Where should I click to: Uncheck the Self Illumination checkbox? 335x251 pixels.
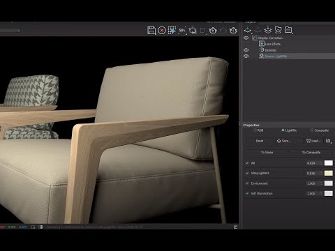(x=247, y=193)
